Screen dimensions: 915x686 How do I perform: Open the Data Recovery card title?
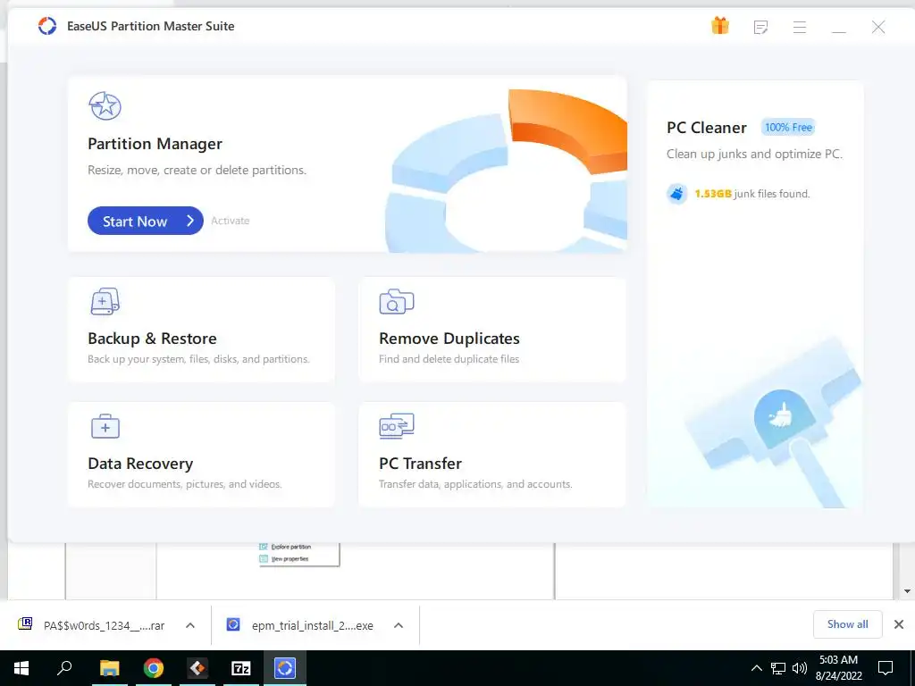[140, 464]
